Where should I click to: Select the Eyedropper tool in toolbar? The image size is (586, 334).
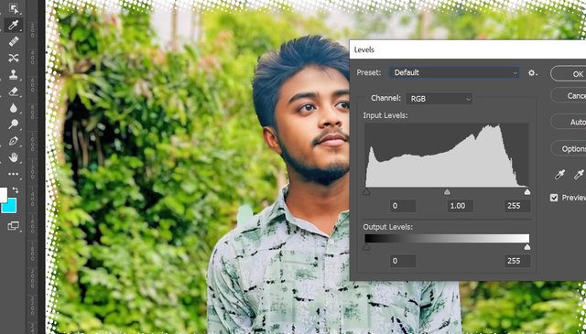[x=14, y=25]
